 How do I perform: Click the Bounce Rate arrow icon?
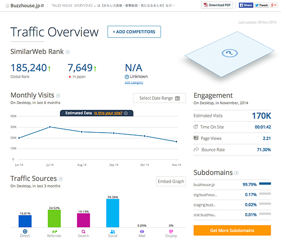tap(196, 149)
